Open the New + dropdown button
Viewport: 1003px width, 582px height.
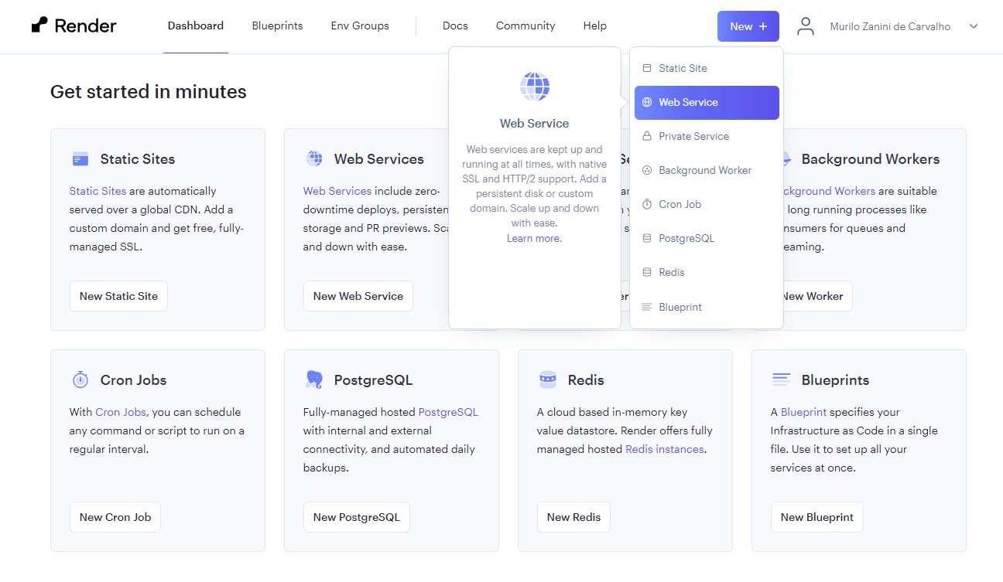click(748, 26)
